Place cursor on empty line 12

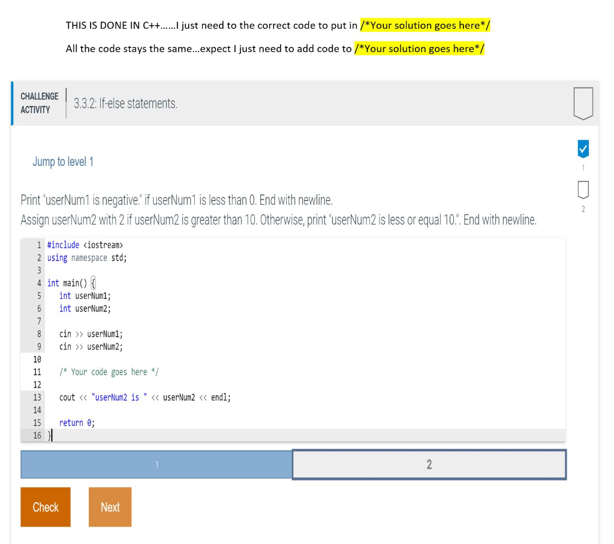pyautogui.click(x=305, y=385)
